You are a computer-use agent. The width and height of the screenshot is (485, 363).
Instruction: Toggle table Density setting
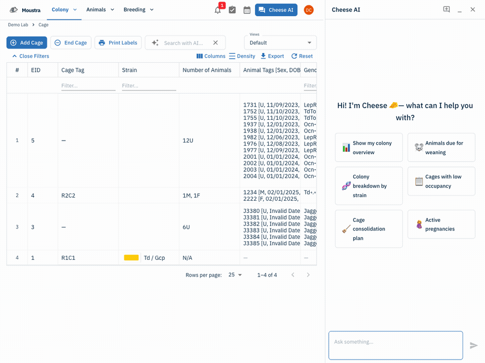coord(242,56)
